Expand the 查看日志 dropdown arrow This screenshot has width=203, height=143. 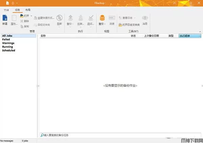coord(135,18)
